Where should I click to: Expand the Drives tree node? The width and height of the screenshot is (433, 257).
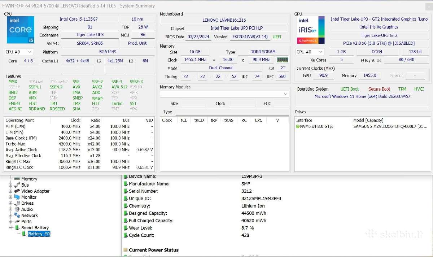tap(10, 203)
